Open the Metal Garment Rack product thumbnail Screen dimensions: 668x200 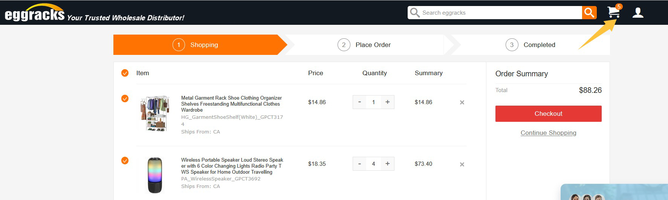[155, 113]
